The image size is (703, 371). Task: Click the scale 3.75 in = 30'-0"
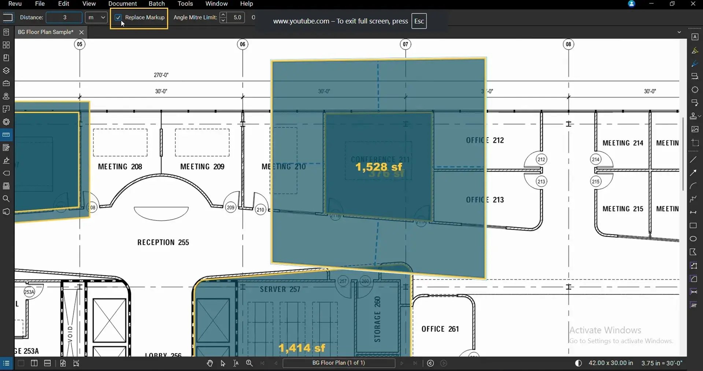[662, 363]
